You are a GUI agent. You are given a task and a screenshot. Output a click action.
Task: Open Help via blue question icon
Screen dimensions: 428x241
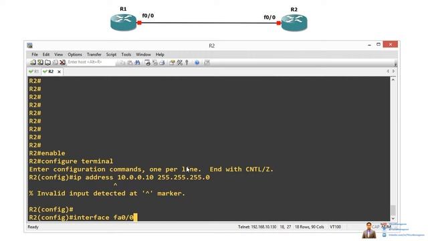[x=197, y=63]
